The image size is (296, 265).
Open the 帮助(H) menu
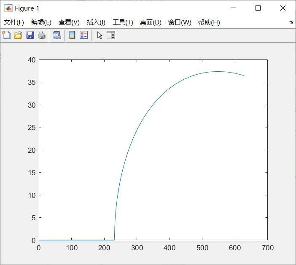[209, 22]
